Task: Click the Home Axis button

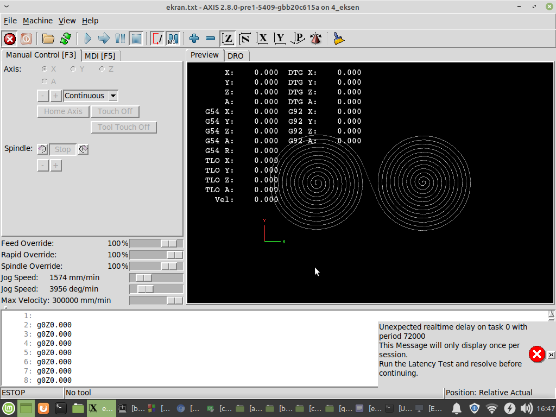Action: (x=63, y=111)
